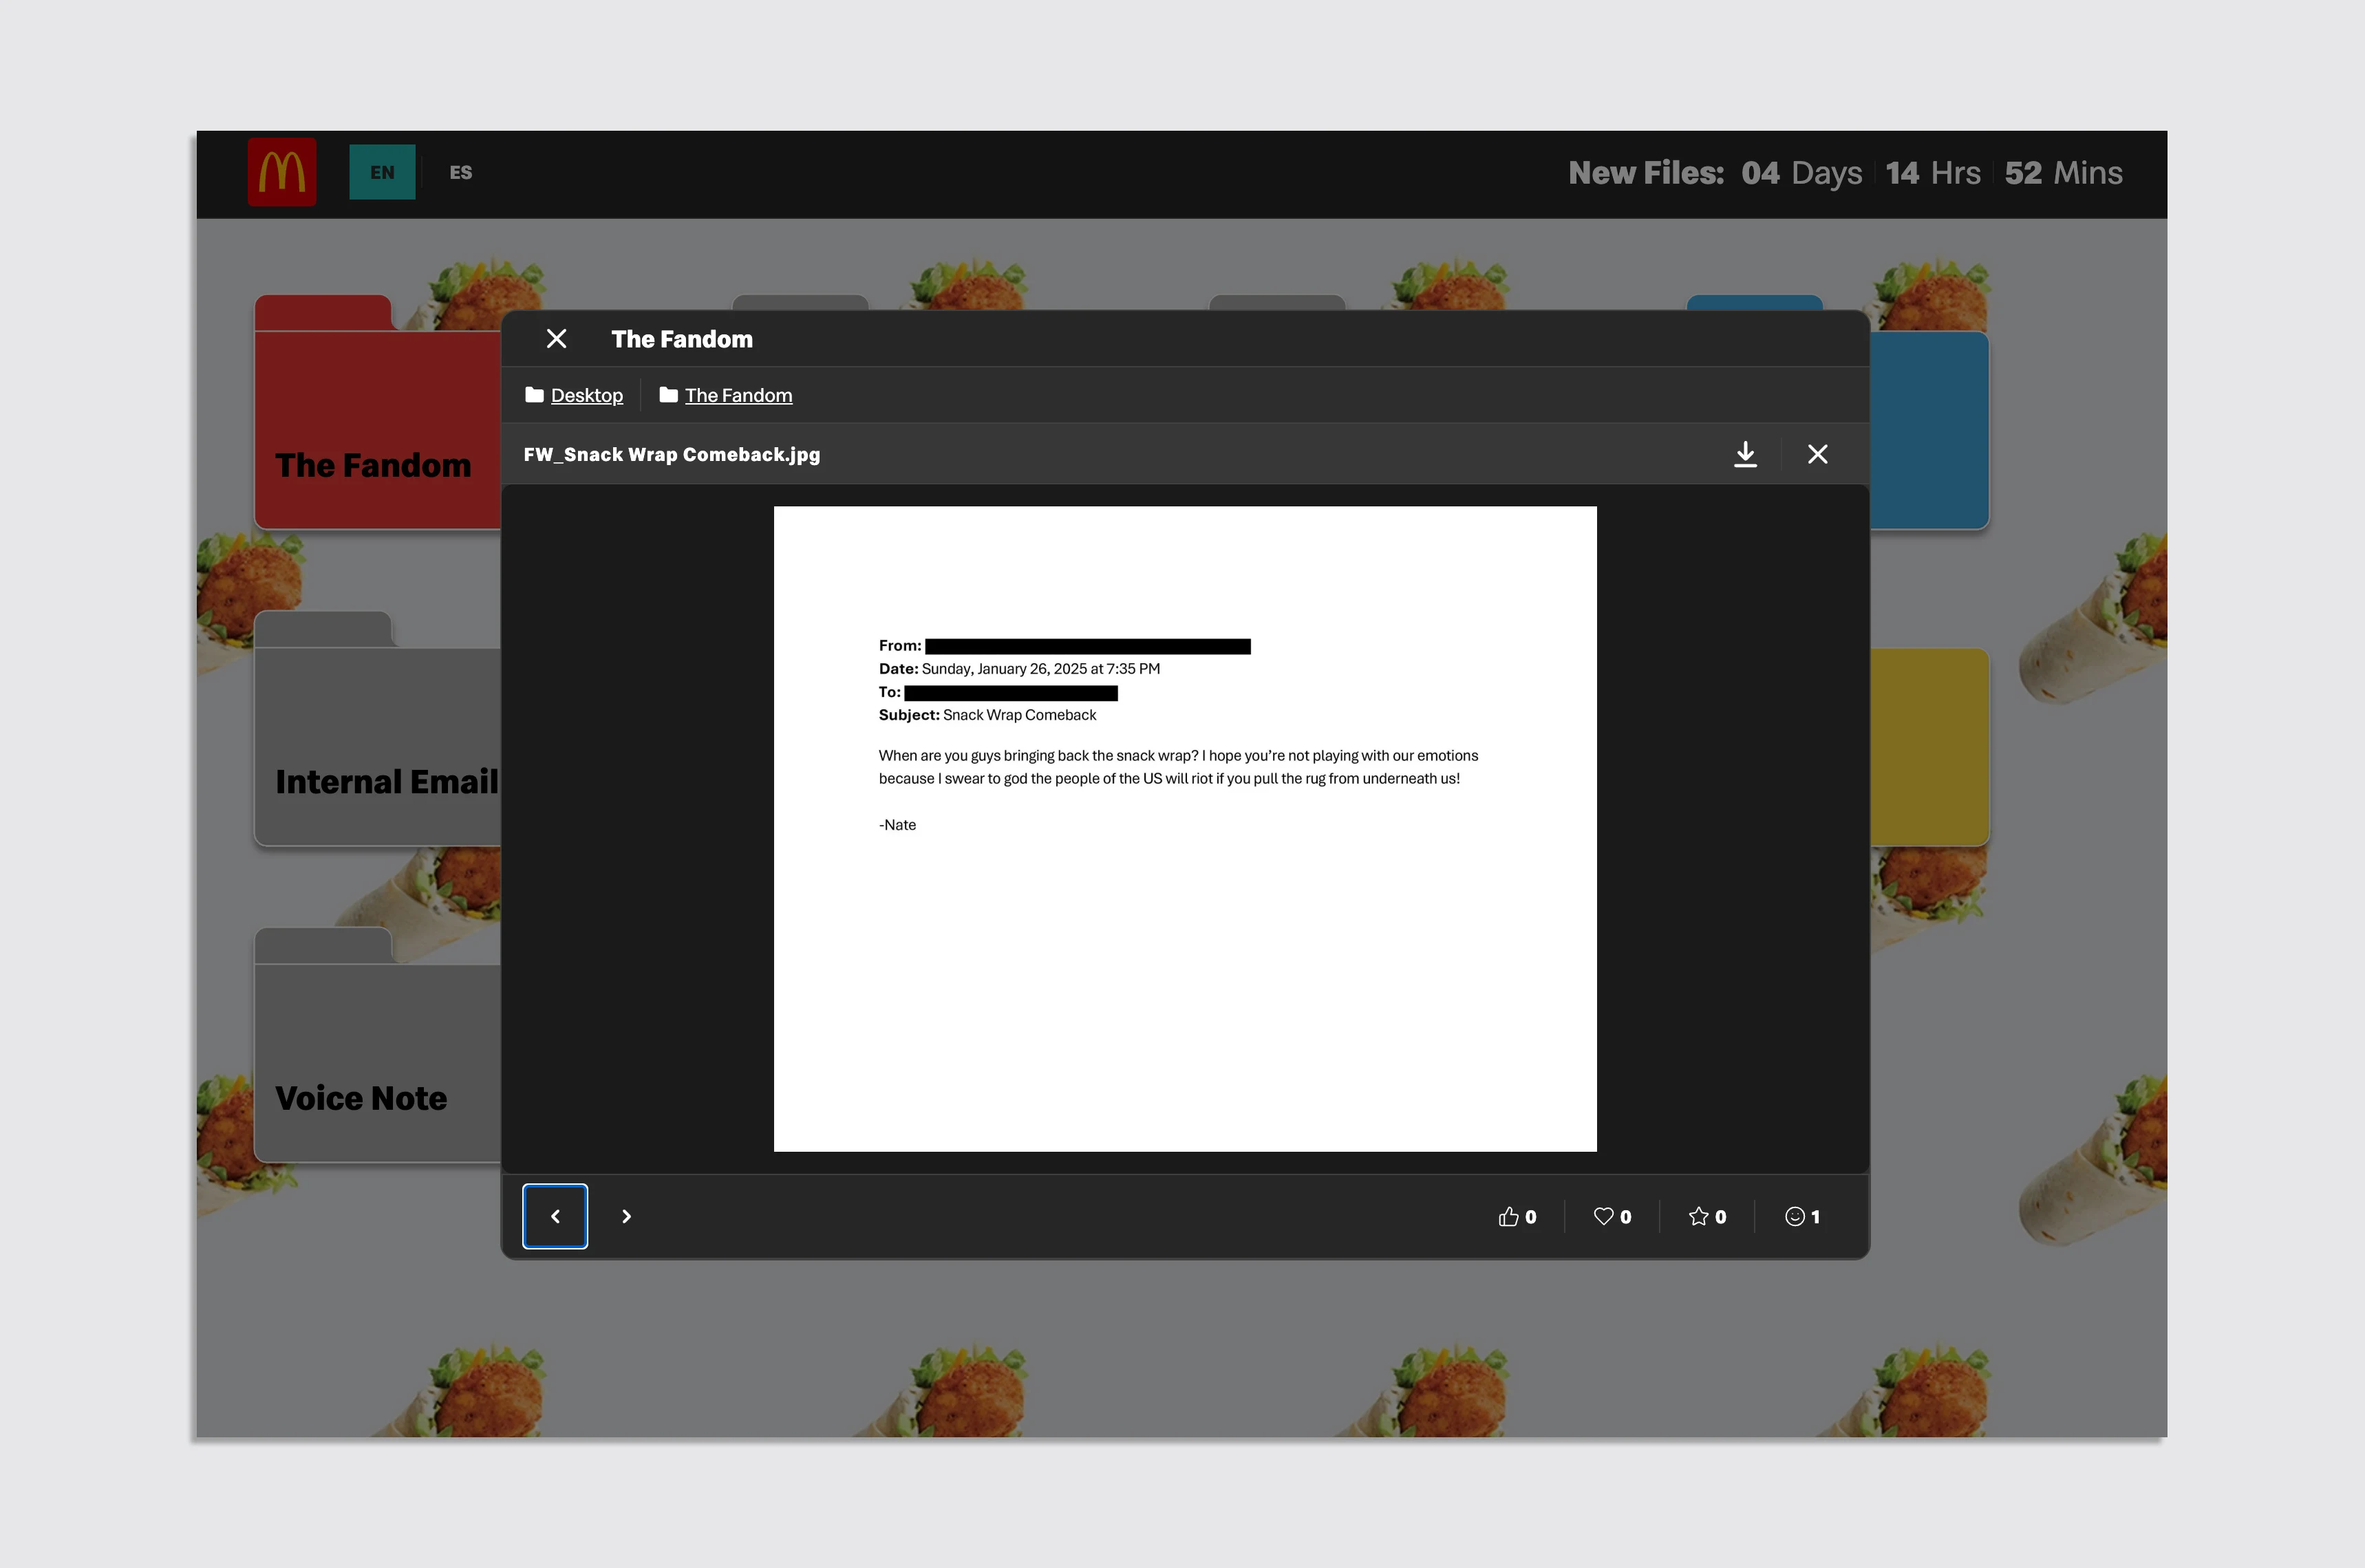Navigate to Desktop breadcrumb link
Image resolution: width=2365 pixels, height=1568 pixels.
(x=586, y=395)
